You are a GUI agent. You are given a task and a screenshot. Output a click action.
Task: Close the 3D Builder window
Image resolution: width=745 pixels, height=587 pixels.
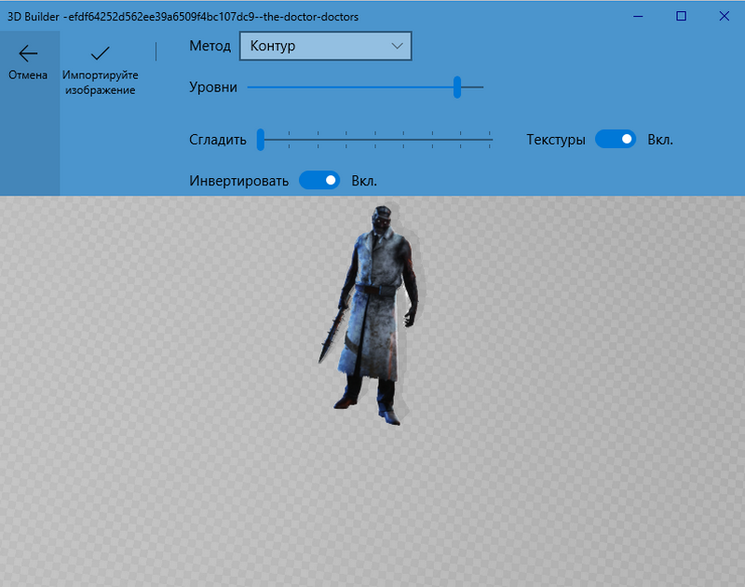724,16
